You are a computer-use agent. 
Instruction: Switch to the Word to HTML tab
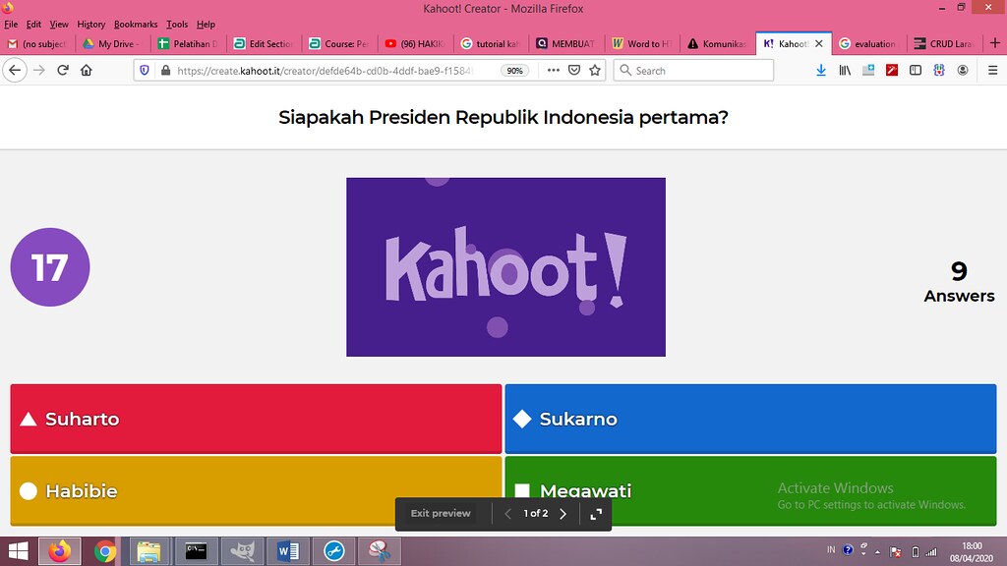643,43
